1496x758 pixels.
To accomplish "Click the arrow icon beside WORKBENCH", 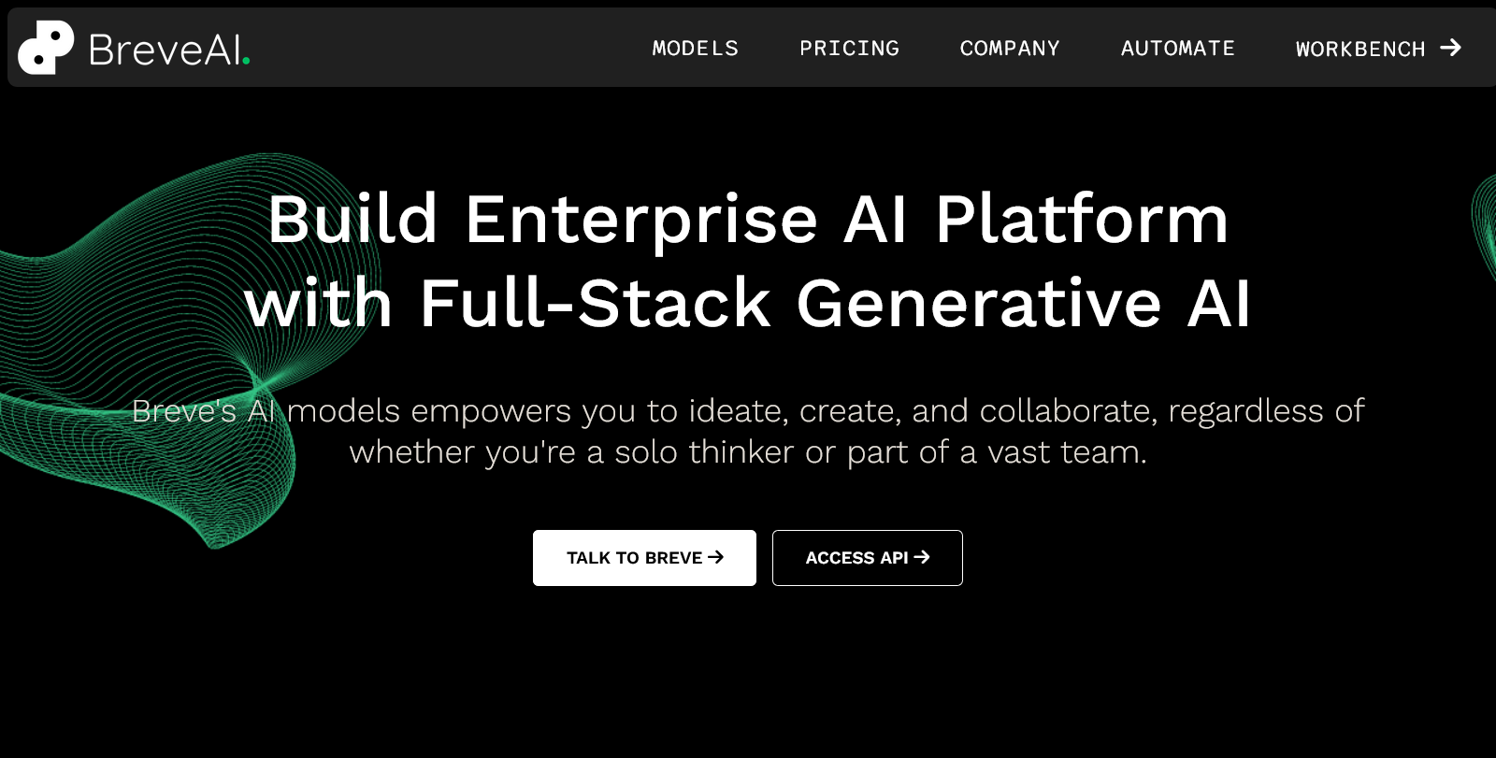I will pos(1450,48).
